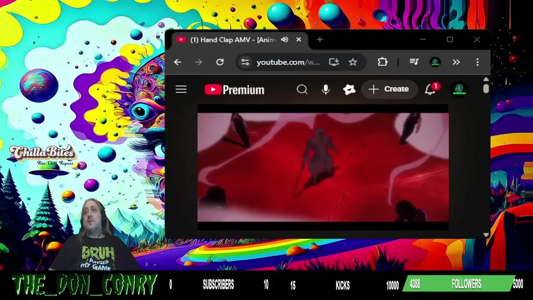Open the Chrome three-dot menu
Viewport: 533px width, 300px height.
coord(478,62)
